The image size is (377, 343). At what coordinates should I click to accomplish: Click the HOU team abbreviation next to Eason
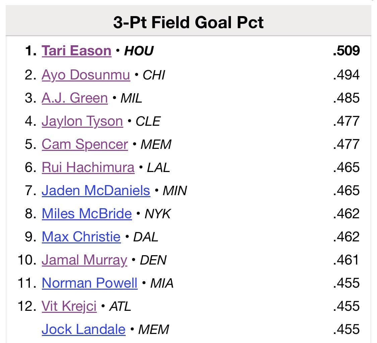139,51
